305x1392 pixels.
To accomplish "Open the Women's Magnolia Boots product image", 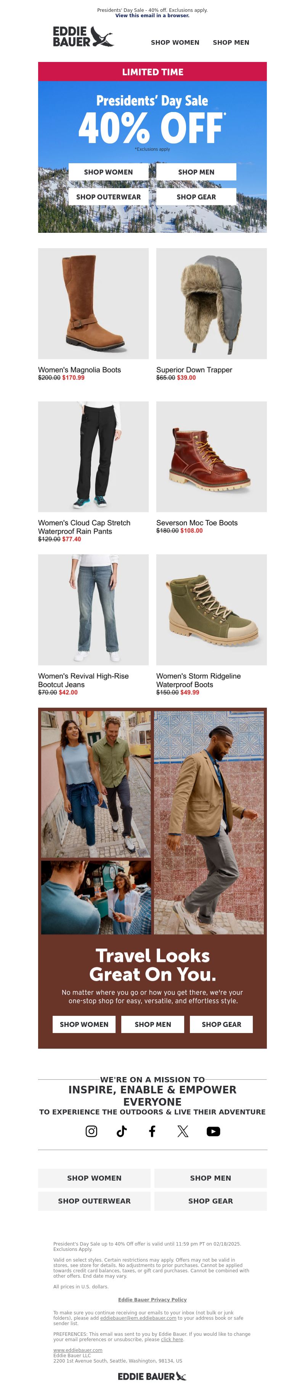I will [x=93, y=303].
